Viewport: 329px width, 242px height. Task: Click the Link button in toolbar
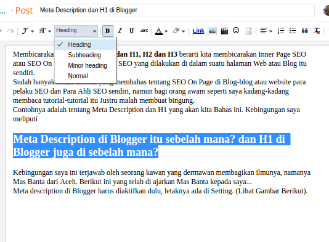198,31
